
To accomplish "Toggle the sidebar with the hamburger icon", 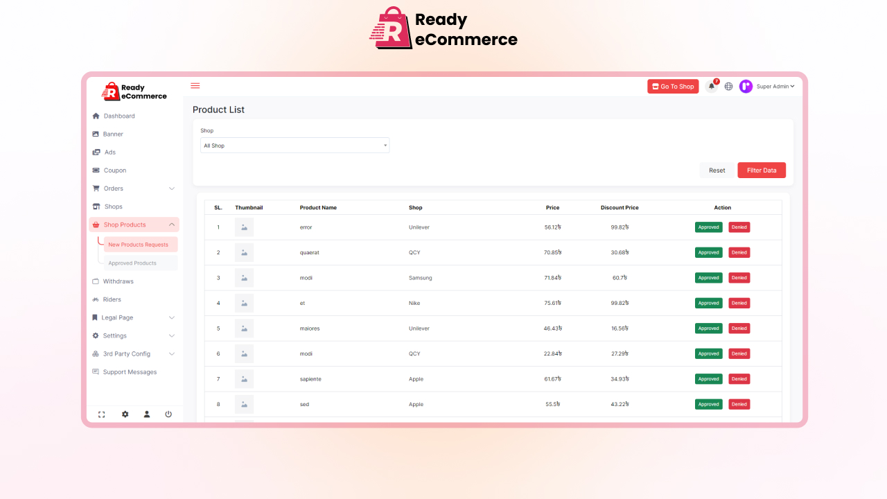I will coord(195,85).
